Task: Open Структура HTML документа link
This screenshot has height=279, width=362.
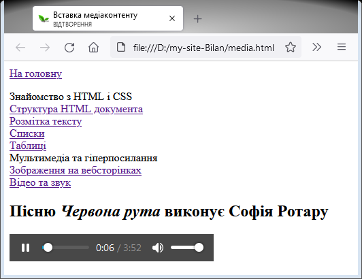Action: [x=76, y=109]
